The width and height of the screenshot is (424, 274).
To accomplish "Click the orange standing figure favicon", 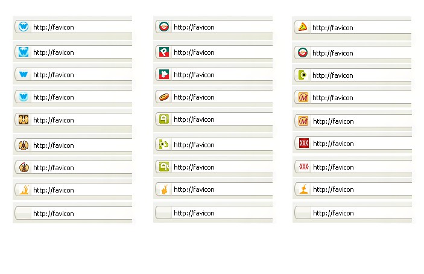I will click(303, 190).
